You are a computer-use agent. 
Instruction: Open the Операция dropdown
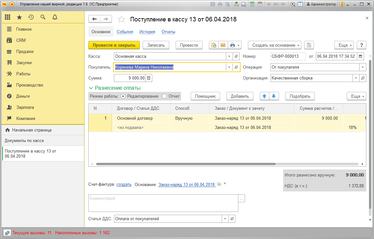click(362, 67)
